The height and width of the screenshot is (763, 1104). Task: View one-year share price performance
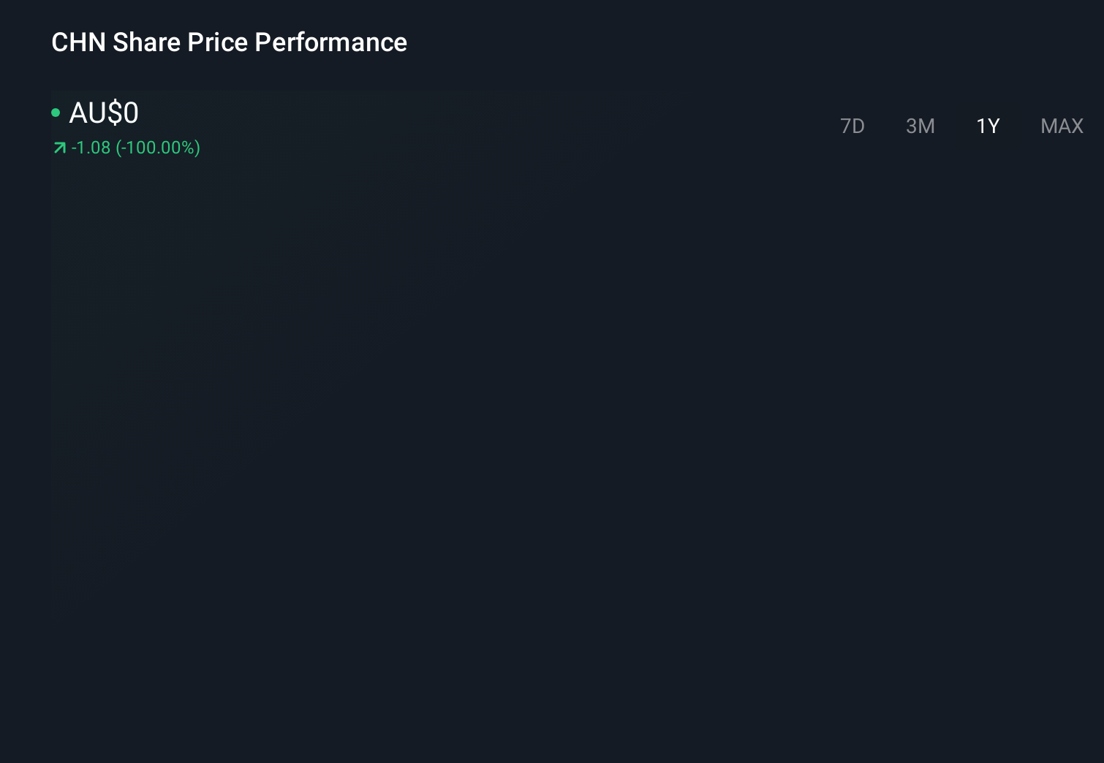coord(988,126)
